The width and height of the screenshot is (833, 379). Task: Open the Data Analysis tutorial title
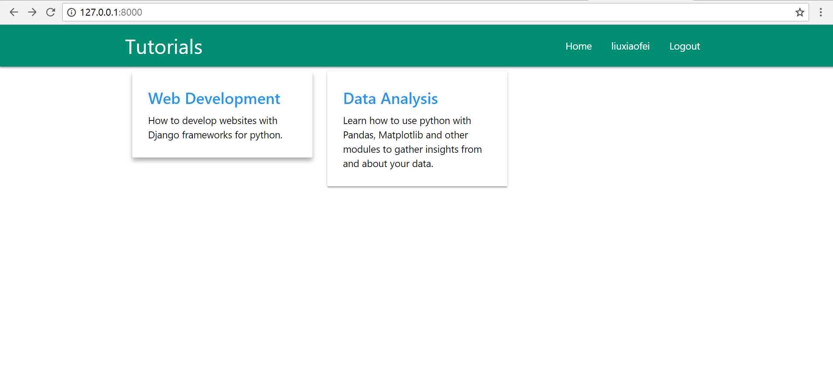[x=390, y=99]
